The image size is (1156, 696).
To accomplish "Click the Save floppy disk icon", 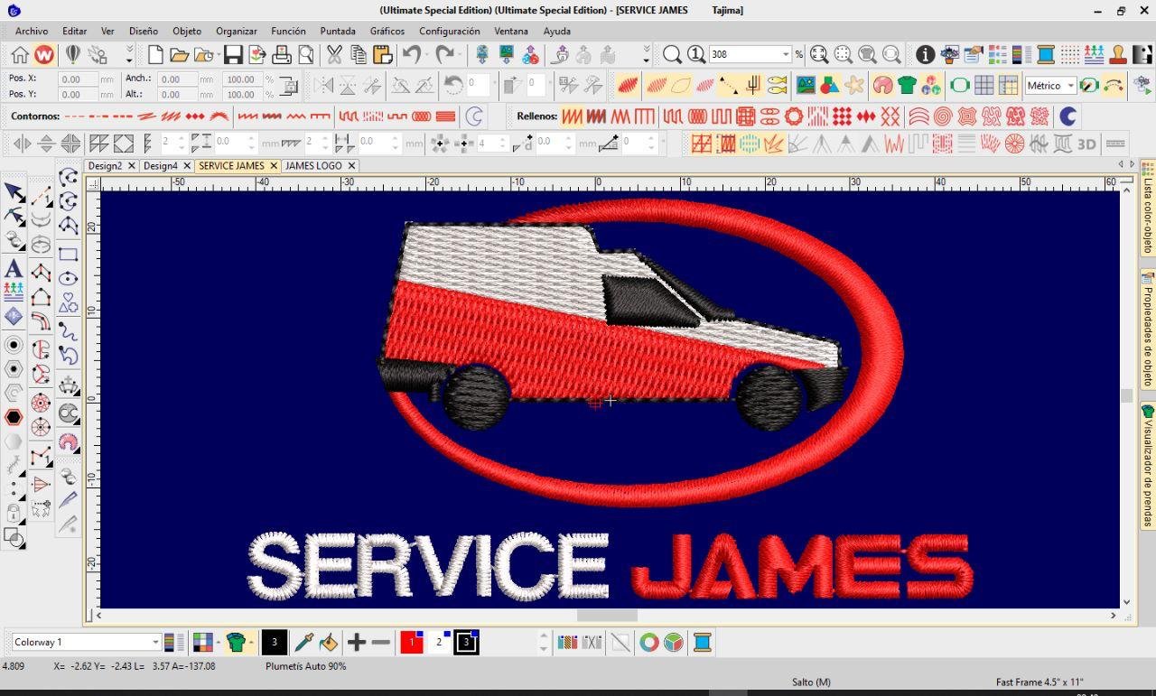I will pyautogui.click(x=233, y=55).
